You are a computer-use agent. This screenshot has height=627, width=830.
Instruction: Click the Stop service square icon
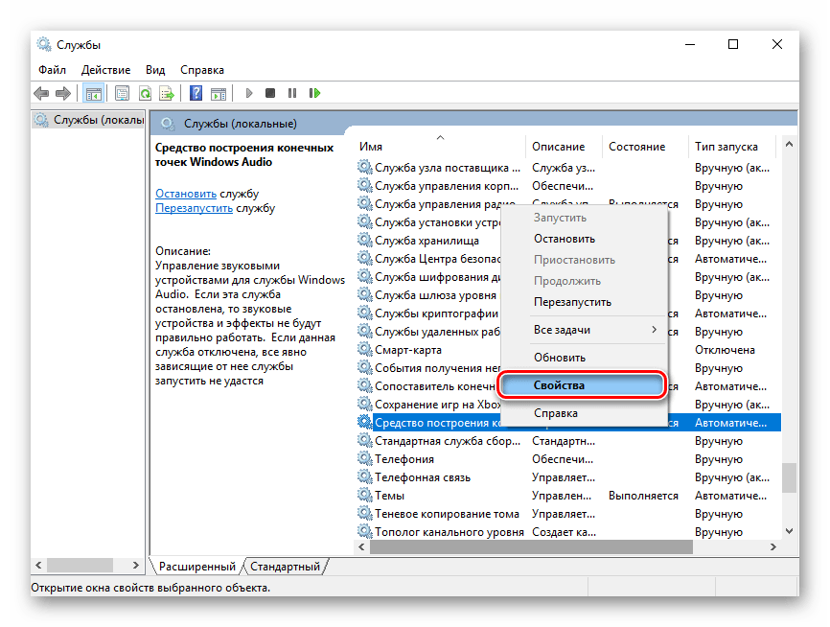(270, 93)
